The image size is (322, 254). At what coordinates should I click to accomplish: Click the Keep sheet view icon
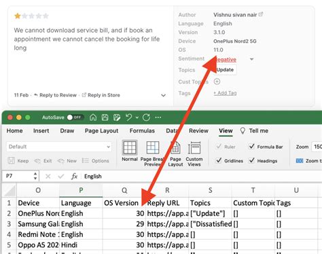point(11,160)
